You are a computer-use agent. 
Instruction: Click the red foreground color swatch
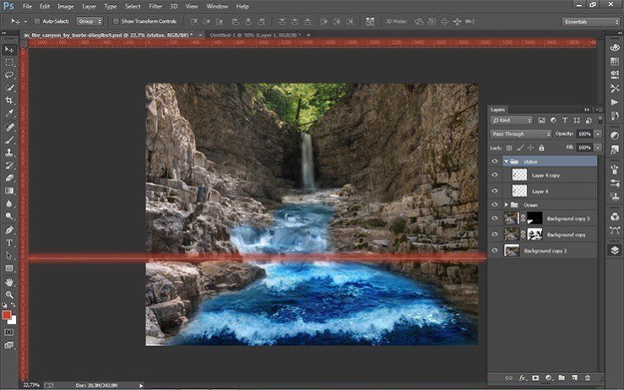click(7, 315)
